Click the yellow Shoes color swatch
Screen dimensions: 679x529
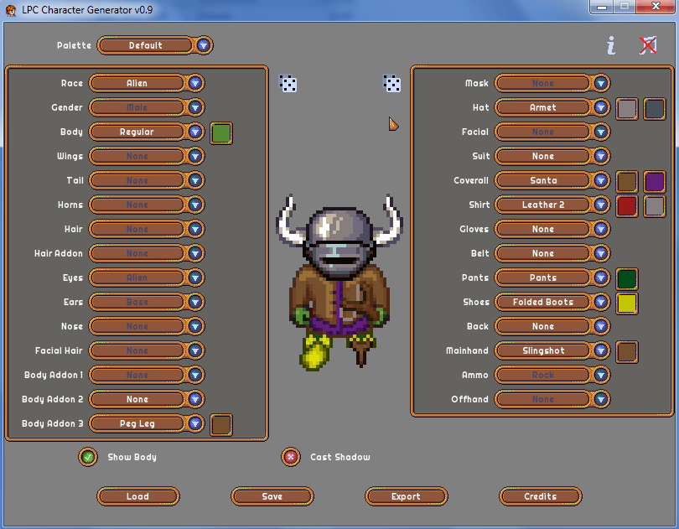[626, 303]
